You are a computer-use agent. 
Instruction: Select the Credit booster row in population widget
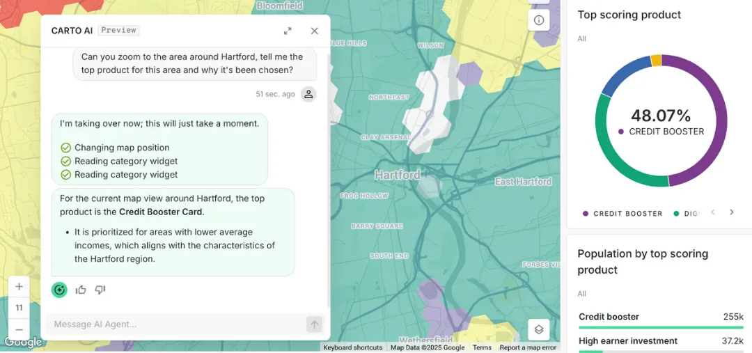pos(661,317)
